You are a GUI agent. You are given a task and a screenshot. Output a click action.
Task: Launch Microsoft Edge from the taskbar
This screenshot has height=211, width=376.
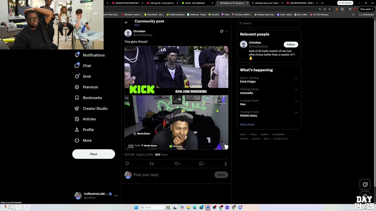(195, 207)
